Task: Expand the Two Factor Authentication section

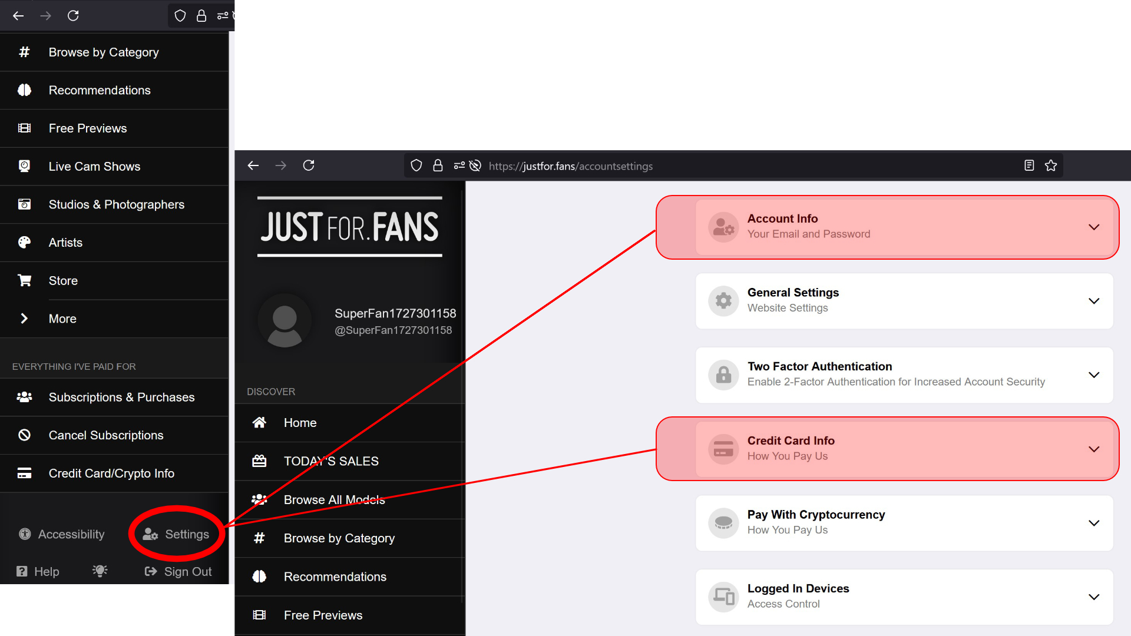Action: (x=1094, y=375)
